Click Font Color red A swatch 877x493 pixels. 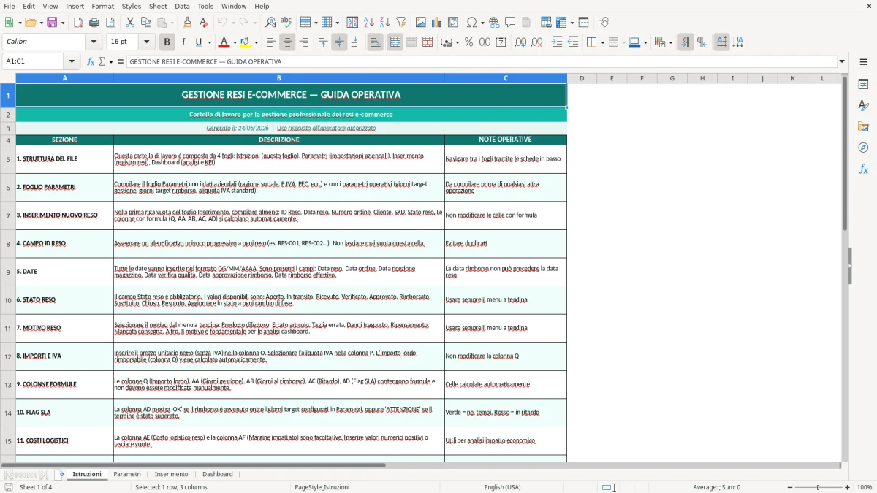coord(224,42)
